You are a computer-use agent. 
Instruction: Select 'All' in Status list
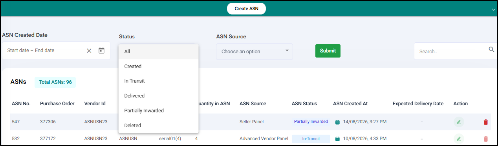coord(159,51)
